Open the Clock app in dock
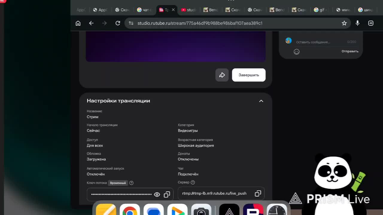This screenshot has width=383, height=215. coord(277,209)
